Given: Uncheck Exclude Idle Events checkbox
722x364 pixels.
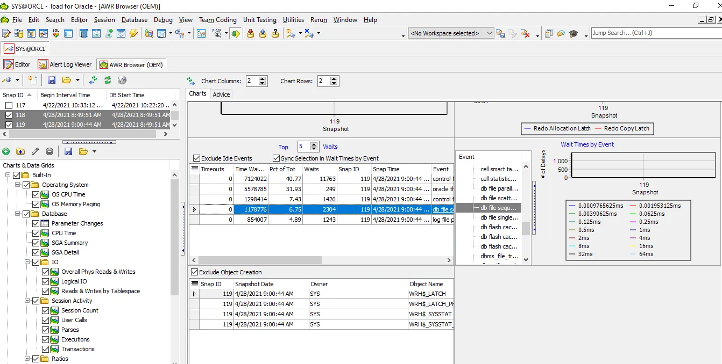Looking at the screenshot, I should coord(196,158).
